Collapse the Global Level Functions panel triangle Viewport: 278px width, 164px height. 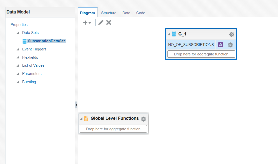[81, 119]
